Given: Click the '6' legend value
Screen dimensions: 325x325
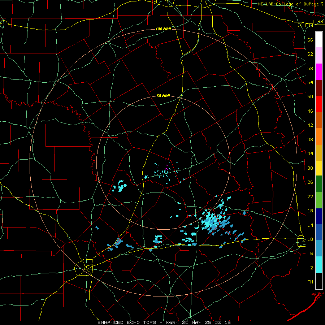Looking at the screenshot, I should 311,253.
